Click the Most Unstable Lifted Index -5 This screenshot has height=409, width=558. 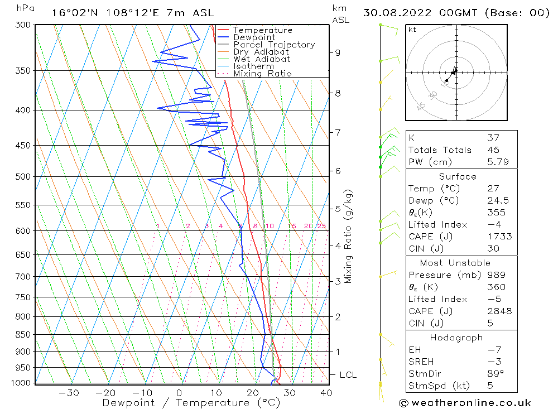pyautogui.click(x=494, y=299)
